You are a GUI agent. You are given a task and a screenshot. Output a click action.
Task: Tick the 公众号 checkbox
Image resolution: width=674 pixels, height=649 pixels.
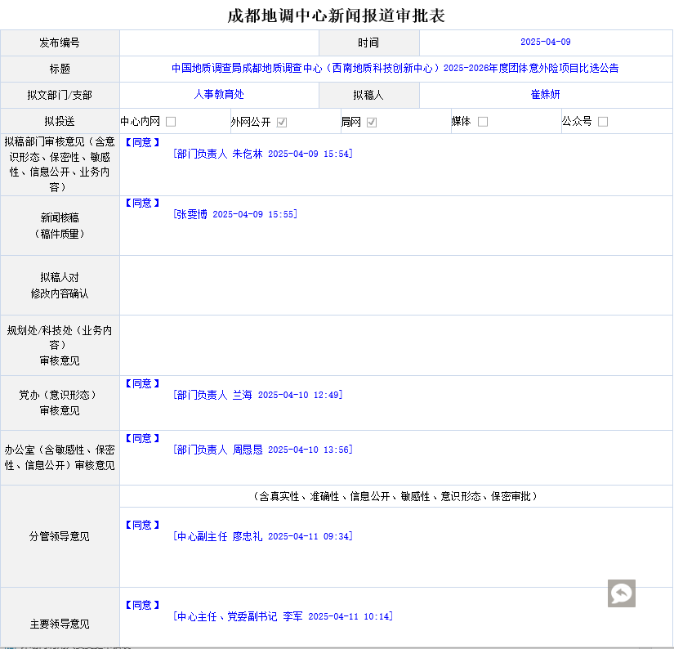pos(603,122)
